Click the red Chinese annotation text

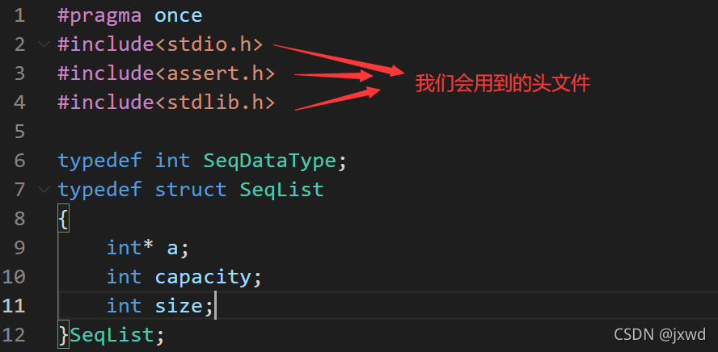tap(502, 83)
